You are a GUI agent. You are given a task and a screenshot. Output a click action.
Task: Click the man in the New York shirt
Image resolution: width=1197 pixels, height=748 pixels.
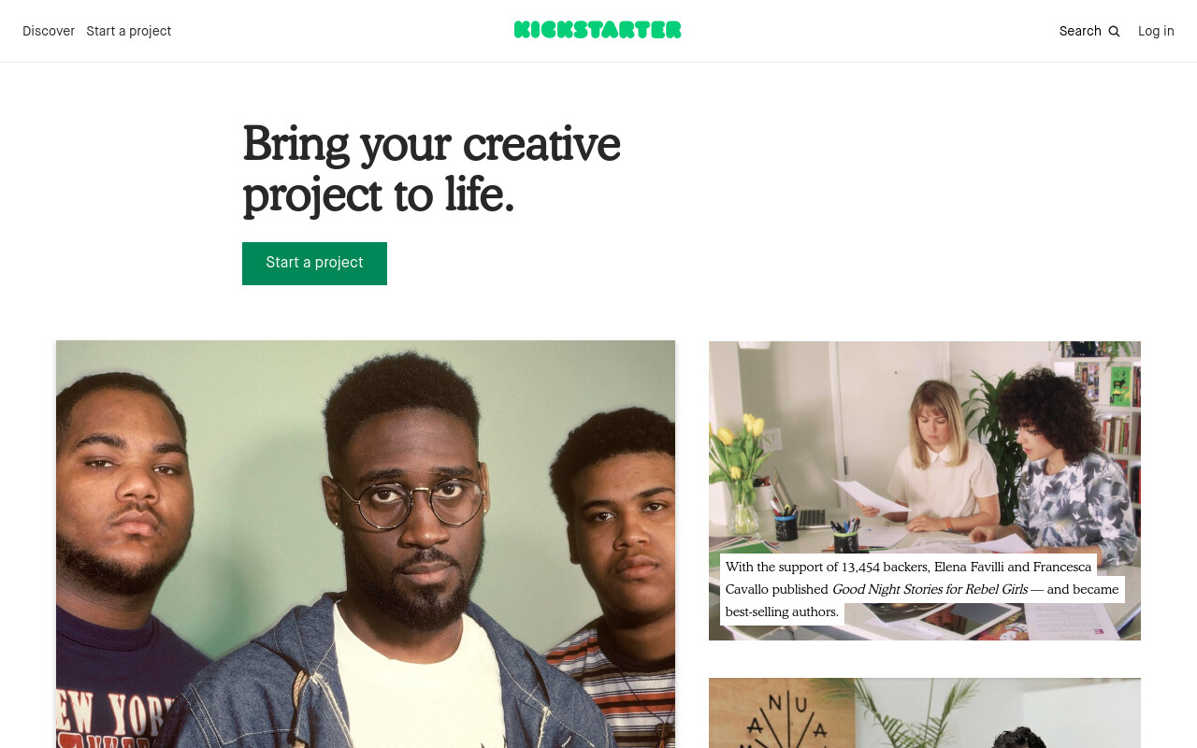coord(122,561)
